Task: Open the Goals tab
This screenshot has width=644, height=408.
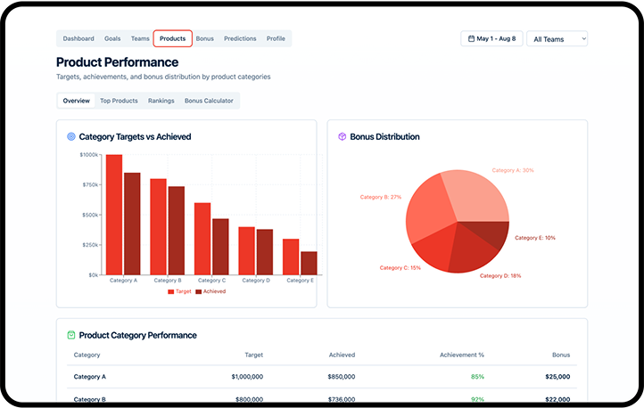Action: [x=112, y=39]
